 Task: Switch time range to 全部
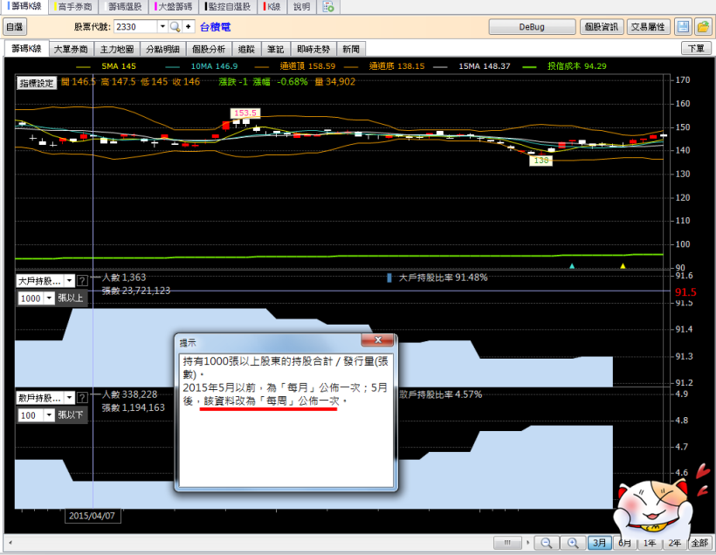[699, 543]
